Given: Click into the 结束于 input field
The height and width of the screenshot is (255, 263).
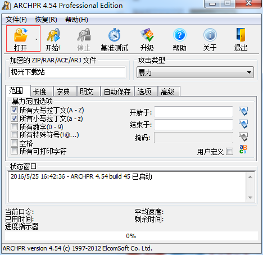Looking at the screenshot, I should pyautogui.click(x=193, y=125).
